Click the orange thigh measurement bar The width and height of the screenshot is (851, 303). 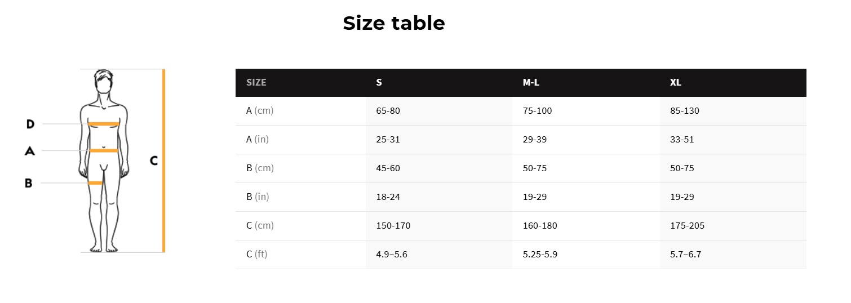coord(95,183)
